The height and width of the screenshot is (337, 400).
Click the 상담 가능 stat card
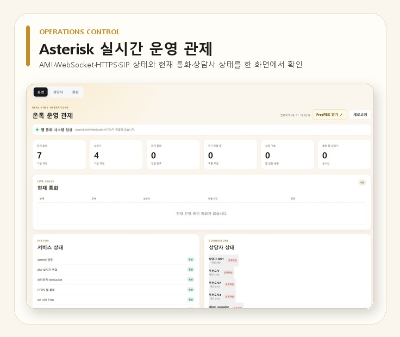[287, 154]
